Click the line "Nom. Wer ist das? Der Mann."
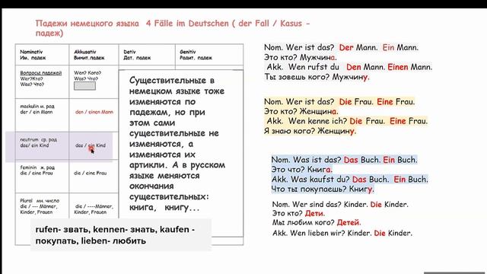Screen dimensions: 487x274 [341, 47]
